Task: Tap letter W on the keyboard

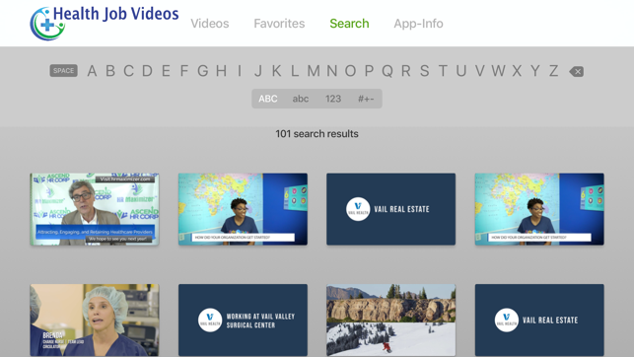Action: pos(498,71)
